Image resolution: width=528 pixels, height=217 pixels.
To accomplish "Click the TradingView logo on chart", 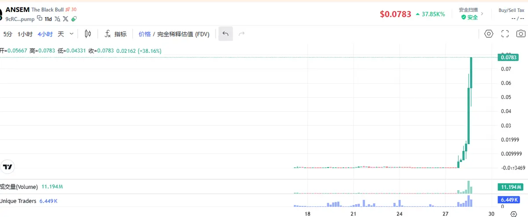I will (7, 167).
